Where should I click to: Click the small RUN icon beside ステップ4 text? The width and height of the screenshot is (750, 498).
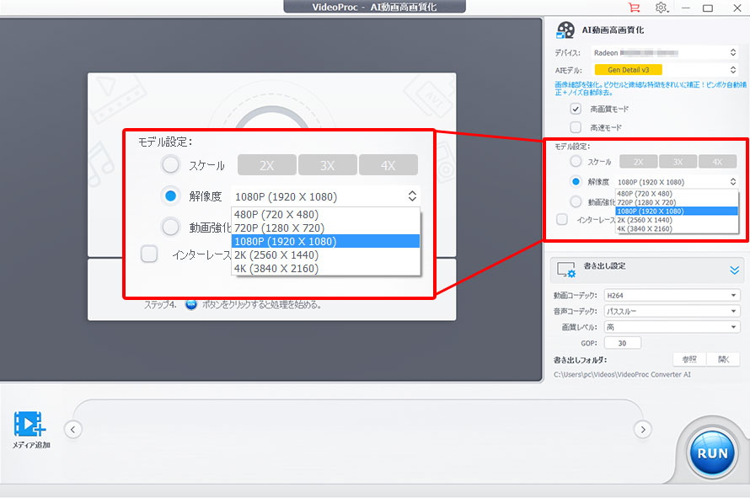coord(190,304)
